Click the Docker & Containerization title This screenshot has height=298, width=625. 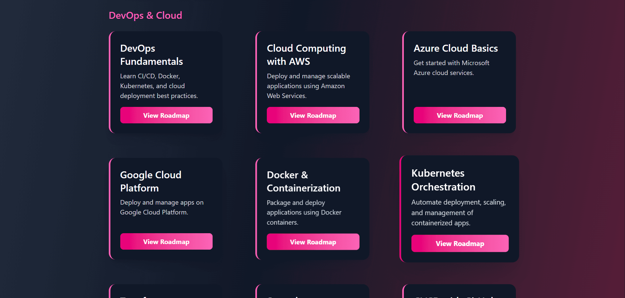[304, 182]
